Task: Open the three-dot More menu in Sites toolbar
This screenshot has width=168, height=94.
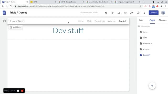Action: pos(144,13)
